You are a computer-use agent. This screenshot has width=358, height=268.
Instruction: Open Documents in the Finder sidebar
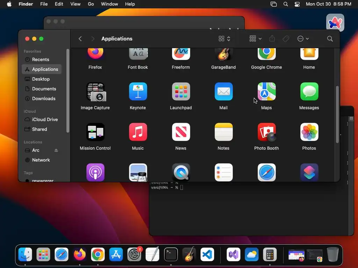pos(42,89)
